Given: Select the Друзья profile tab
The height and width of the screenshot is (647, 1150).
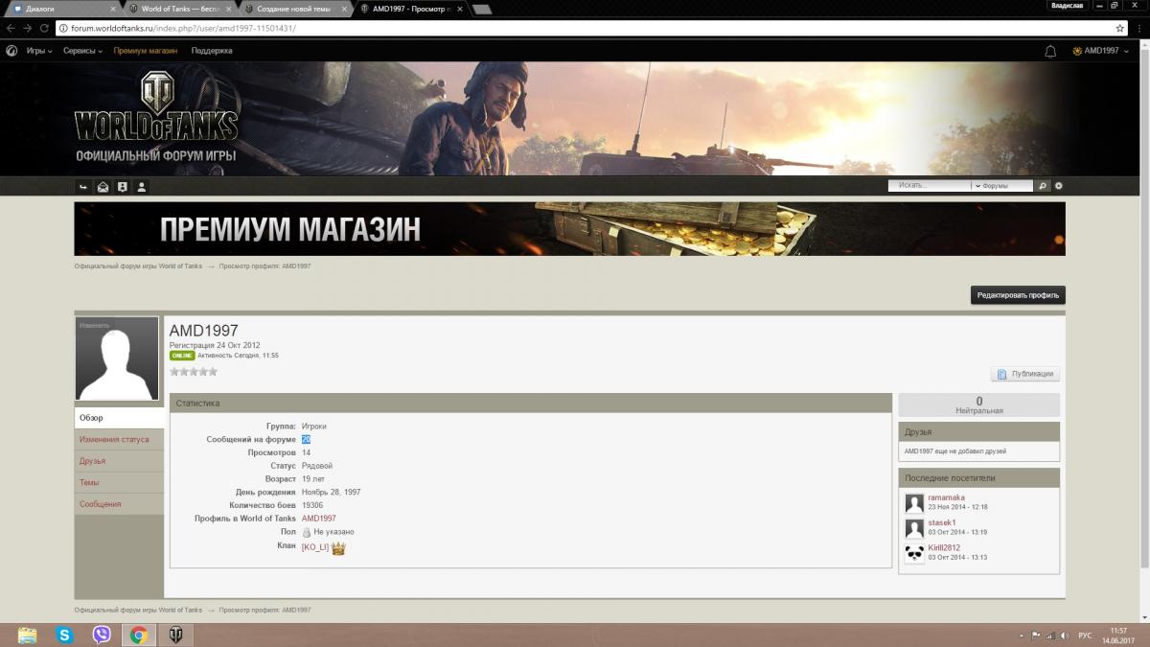Looking at the screenshot, I should (x=119, y=461).
